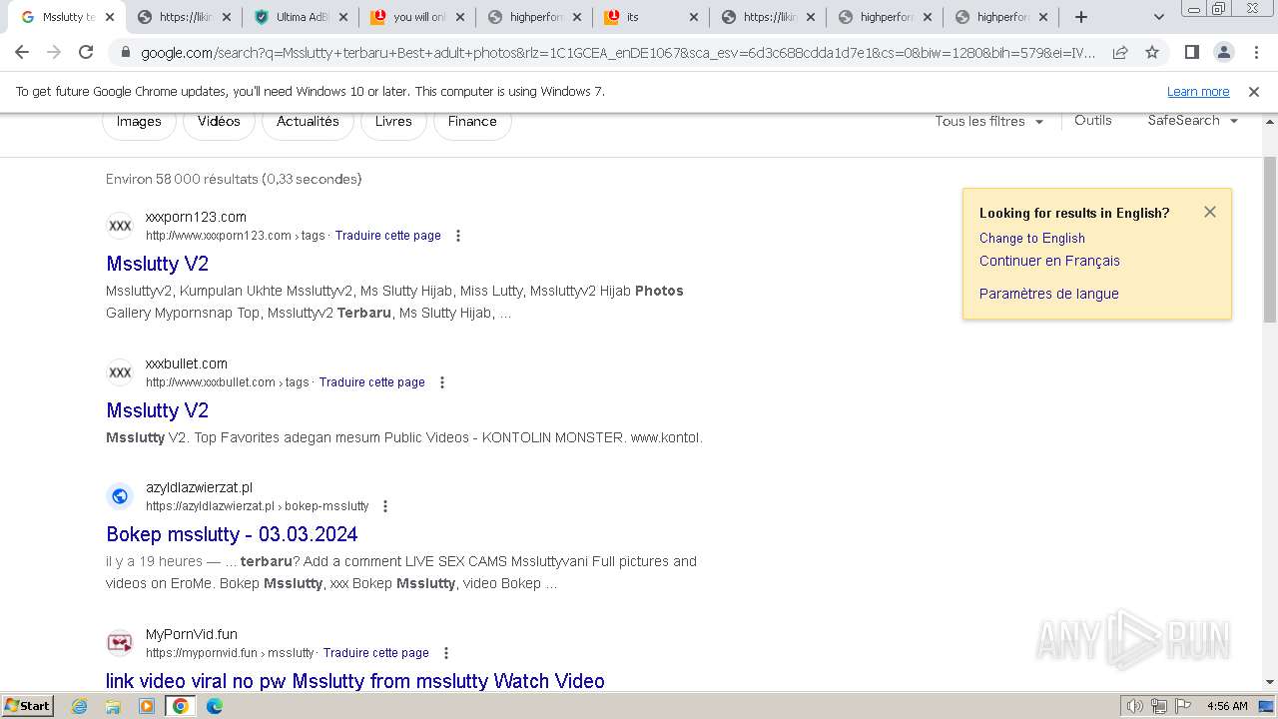Viewport: 1278px width, 719px height.
Task: Filter results by Vidéos
Action: point(219,122)
